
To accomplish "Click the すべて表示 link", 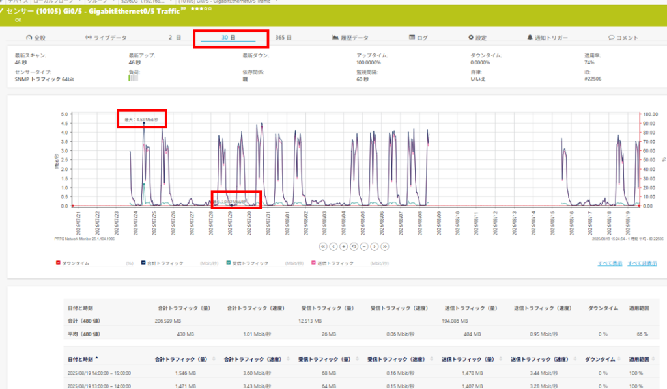I will [x=610, y=263].
